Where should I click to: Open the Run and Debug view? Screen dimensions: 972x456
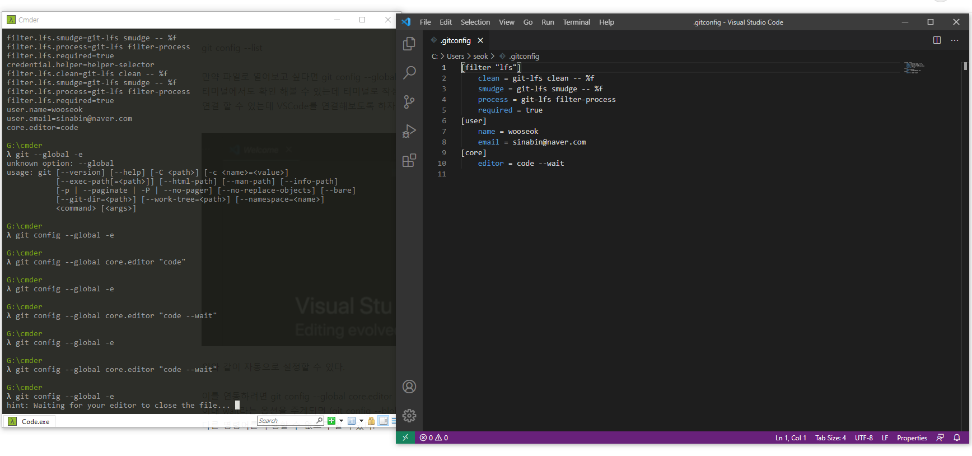point(409,131)
